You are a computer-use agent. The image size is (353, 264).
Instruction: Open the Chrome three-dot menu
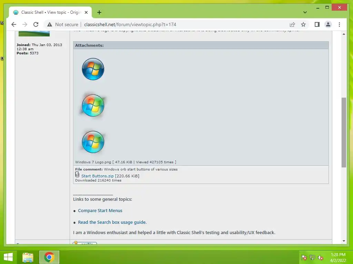(x=339, y=24)
